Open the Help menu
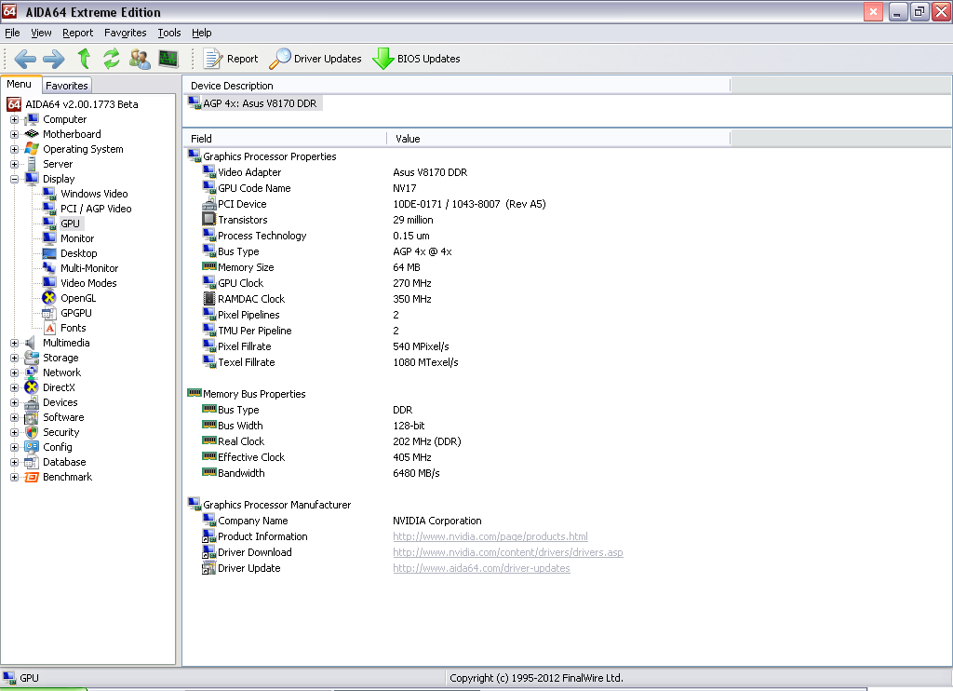953x691 pixels. click(202, 33)
